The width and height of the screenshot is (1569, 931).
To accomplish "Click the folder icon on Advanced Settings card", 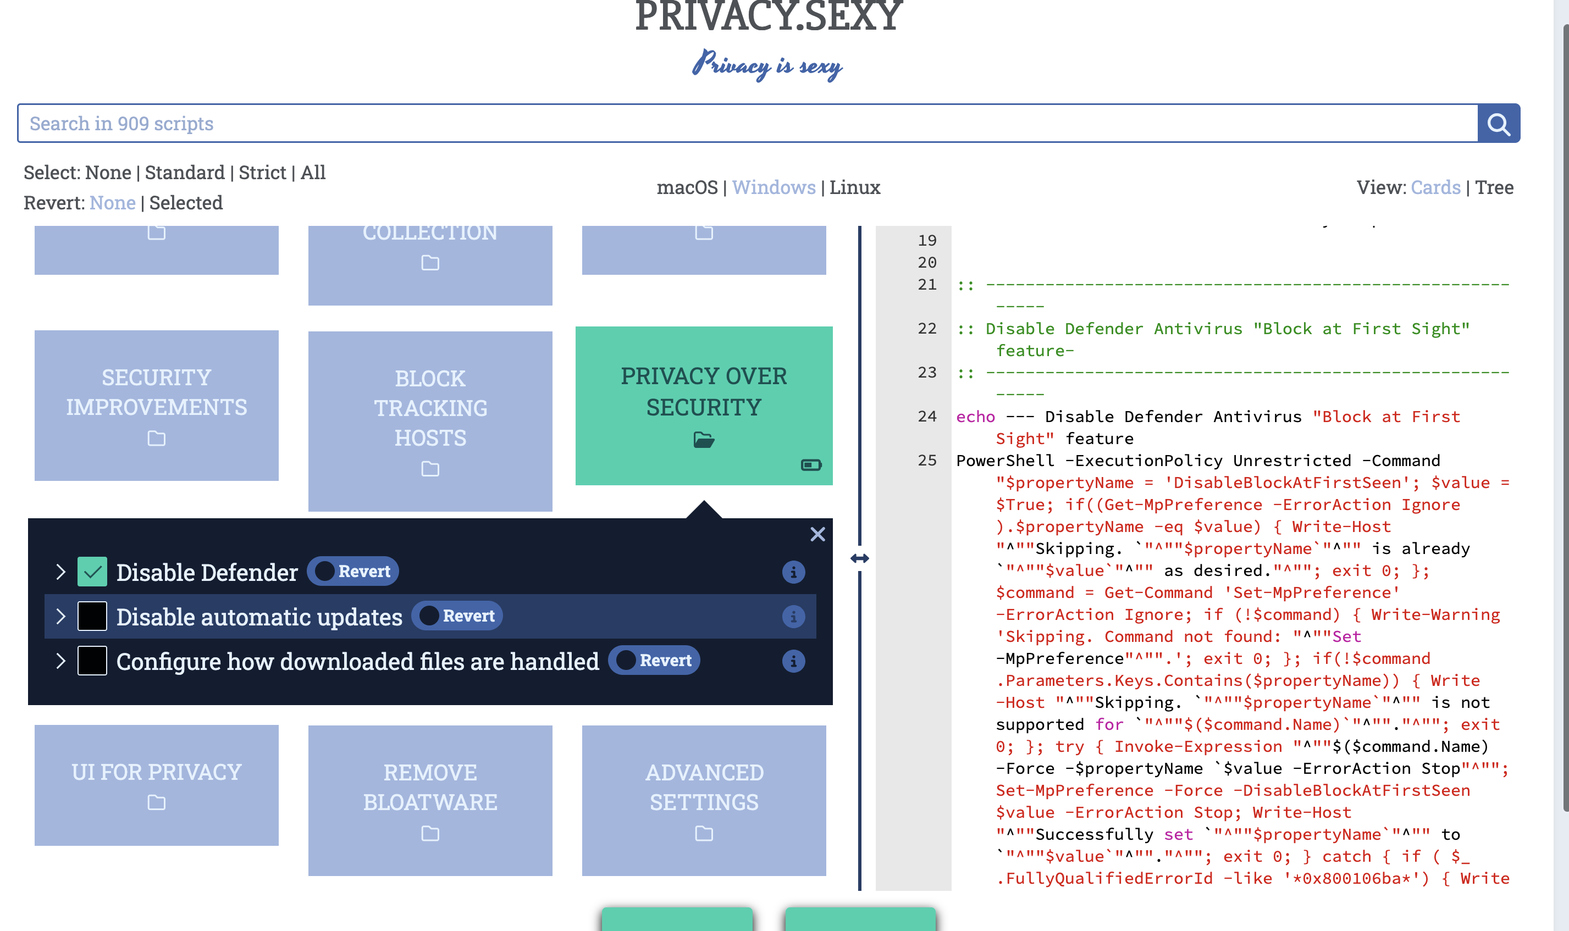I will click(x=704, y=834).
